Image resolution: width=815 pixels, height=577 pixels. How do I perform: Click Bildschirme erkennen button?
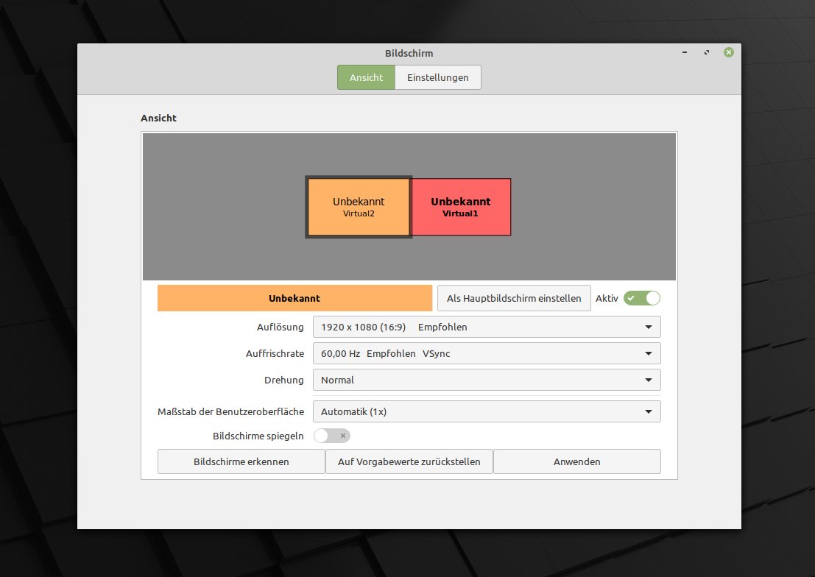click(241, 461)
